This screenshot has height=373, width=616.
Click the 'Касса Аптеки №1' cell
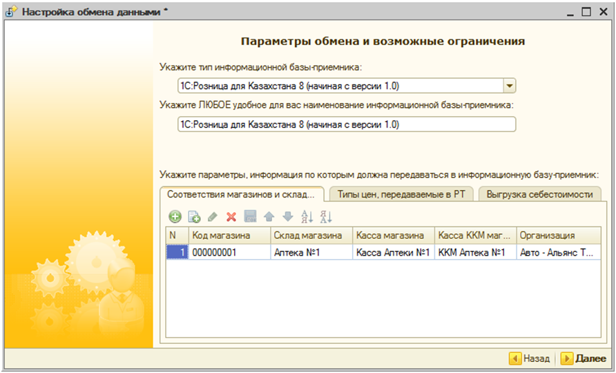coord(393,253)
